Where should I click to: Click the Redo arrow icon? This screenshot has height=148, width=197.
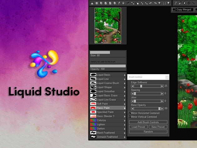pyautogui.click(x=155, y=3)
